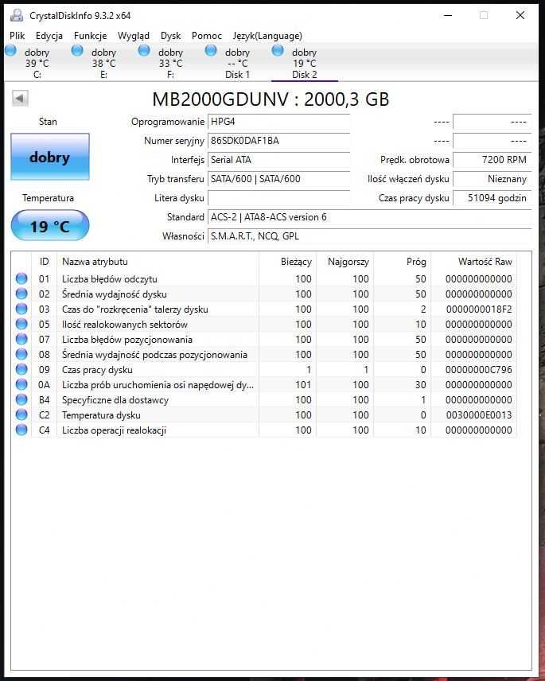
Task: Click the Standard field ACS-2 | ATA8-ACS
Action: click(369, 217)
